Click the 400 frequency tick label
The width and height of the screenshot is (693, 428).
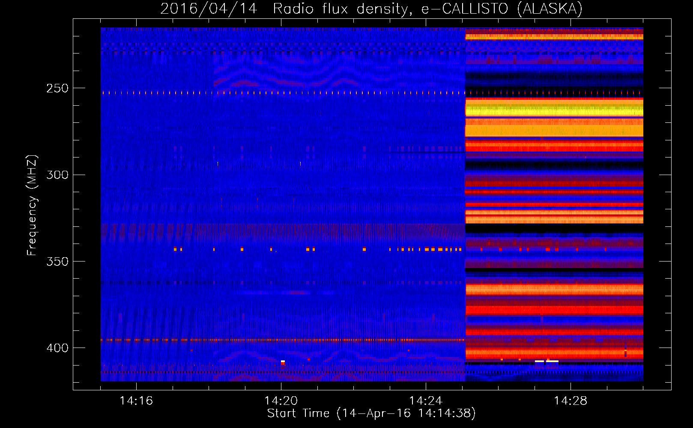[57, 348]
